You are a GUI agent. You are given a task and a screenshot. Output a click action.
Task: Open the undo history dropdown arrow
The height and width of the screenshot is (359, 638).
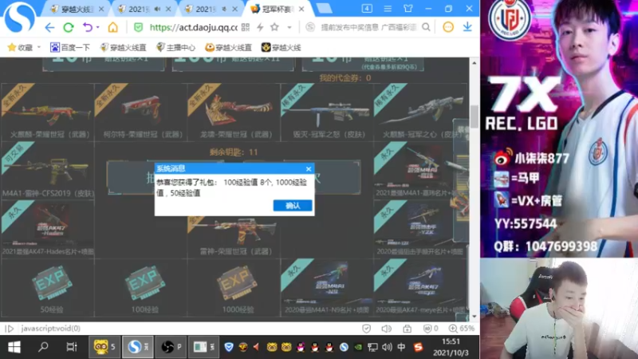coord(97,27)
